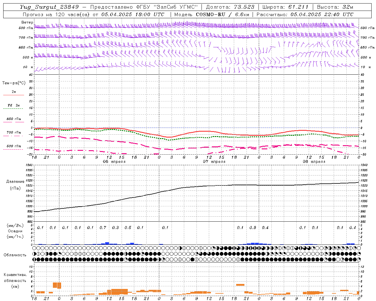Click the forecast header "Прогноз на 120 часа(ов)"
The width and height of the screenshot is (376, 301).
point(57,14)
